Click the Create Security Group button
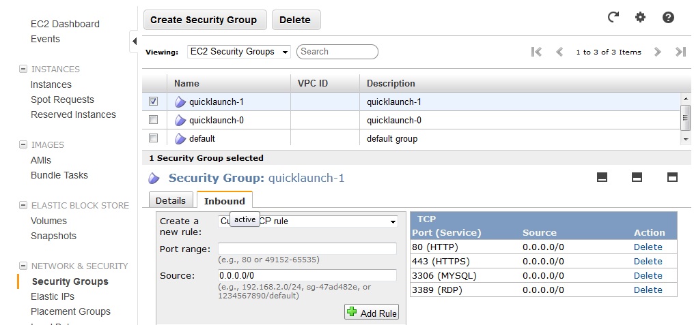Screen dimensions: 694x325 (x=204, y=20)
